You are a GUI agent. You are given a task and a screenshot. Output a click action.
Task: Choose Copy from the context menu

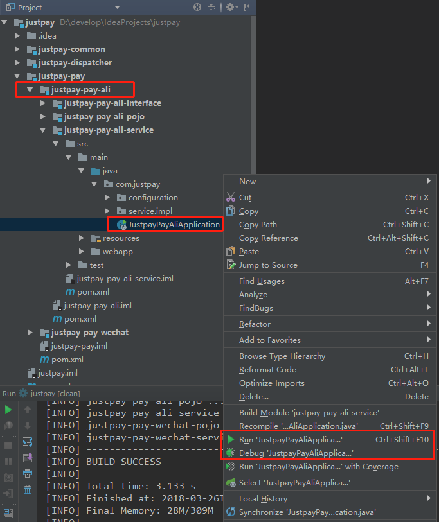click(330, 211)
